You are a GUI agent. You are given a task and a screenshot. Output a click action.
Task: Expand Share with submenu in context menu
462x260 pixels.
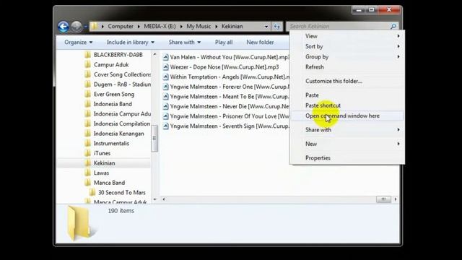(x=347, y=130)
